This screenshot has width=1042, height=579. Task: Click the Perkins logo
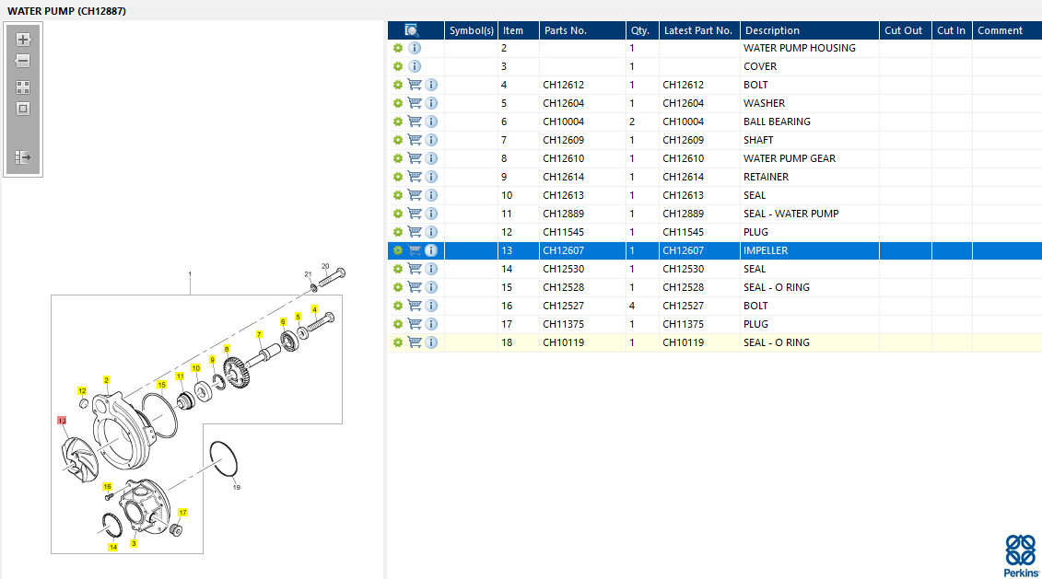point(1021,556)
